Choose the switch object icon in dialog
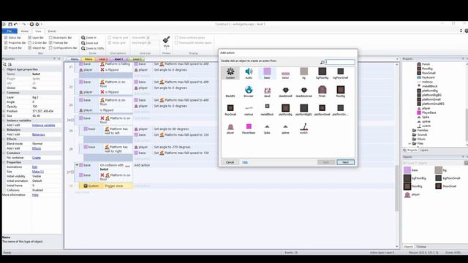This screenshot has width=468, height=263. [304, 129]
